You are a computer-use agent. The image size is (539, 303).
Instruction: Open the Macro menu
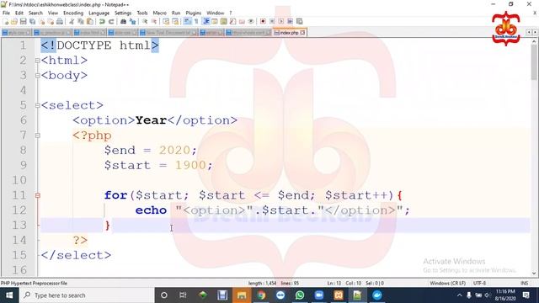(159, 13)
